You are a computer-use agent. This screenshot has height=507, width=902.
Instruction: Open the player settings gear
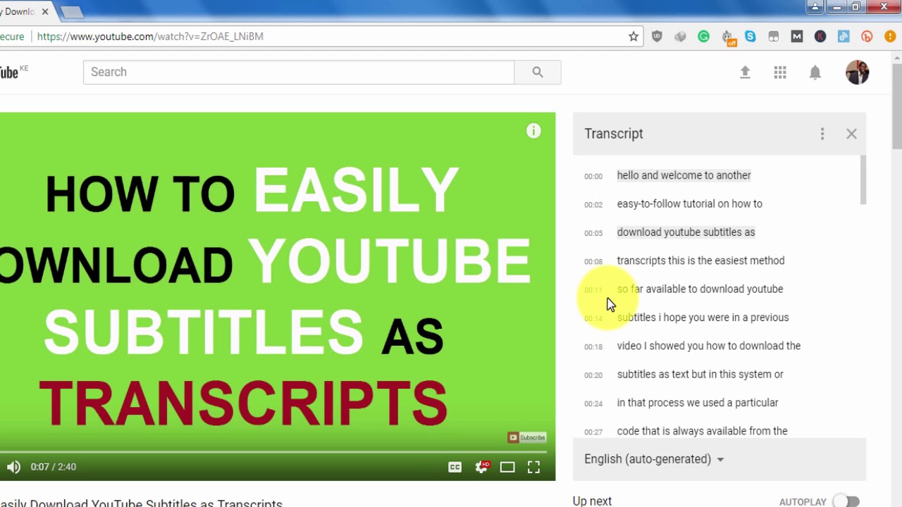(482, 467)
